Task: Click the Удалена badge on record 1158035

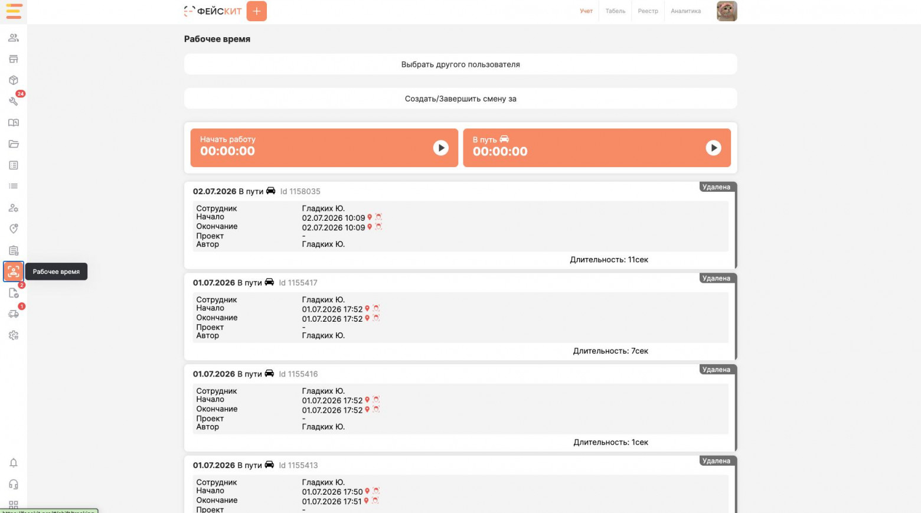Action: coord(716,187)
